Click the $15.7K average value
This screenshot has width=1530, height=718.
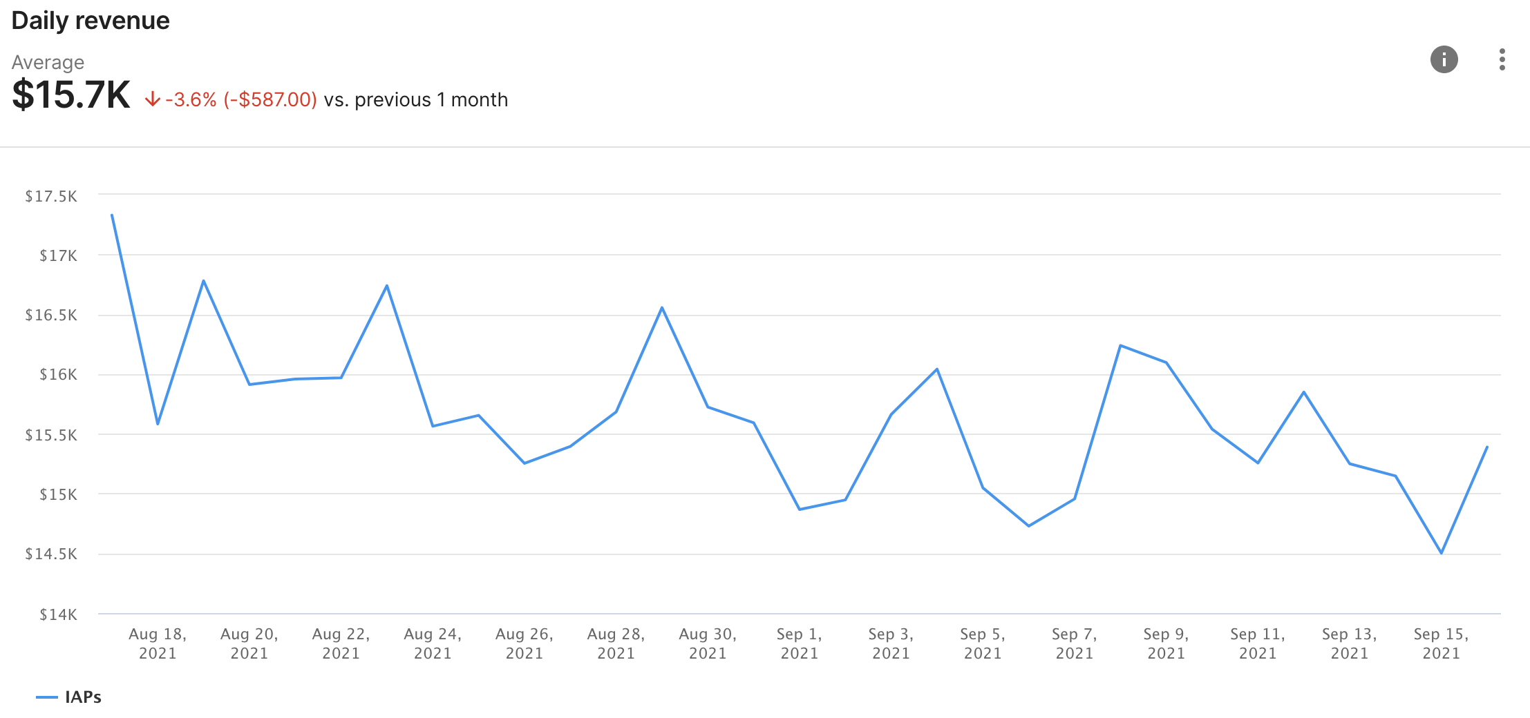tap(71, 95)
